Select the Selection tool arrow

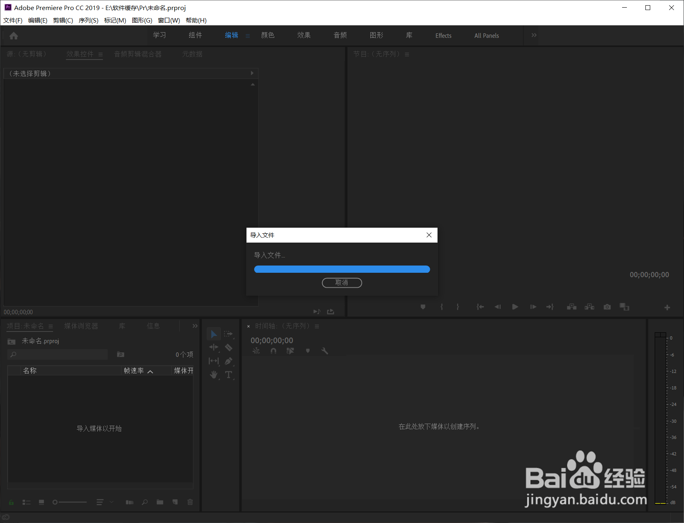click(x=214, y=334)
